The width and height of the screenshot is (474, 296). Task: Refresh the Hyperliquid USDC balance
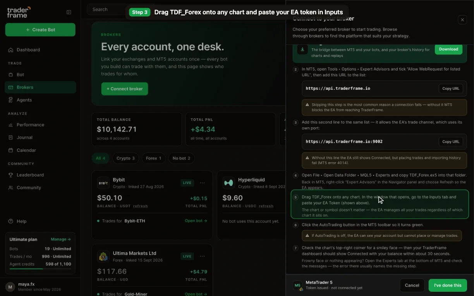[266, 206]
